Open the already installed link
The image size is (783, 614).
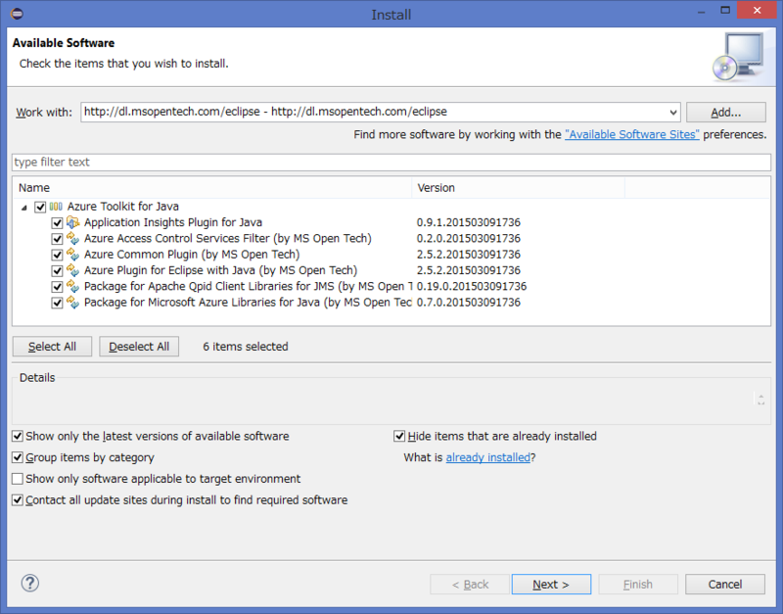(487, 457)
